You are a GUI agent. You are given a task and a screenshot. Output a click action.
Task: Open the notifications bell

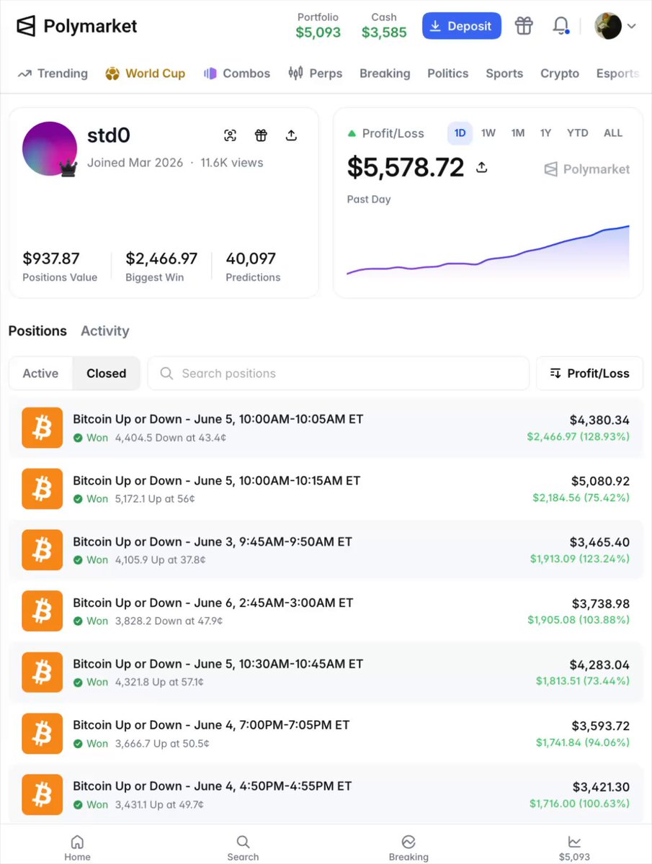(x=561, y=26)
